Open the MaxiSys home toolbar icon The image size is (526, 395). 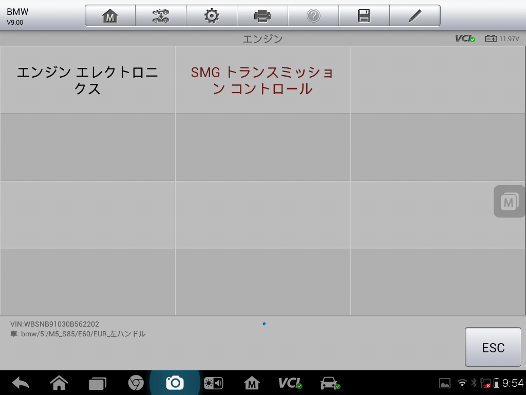pyautogui.click(x=110, y=16)
